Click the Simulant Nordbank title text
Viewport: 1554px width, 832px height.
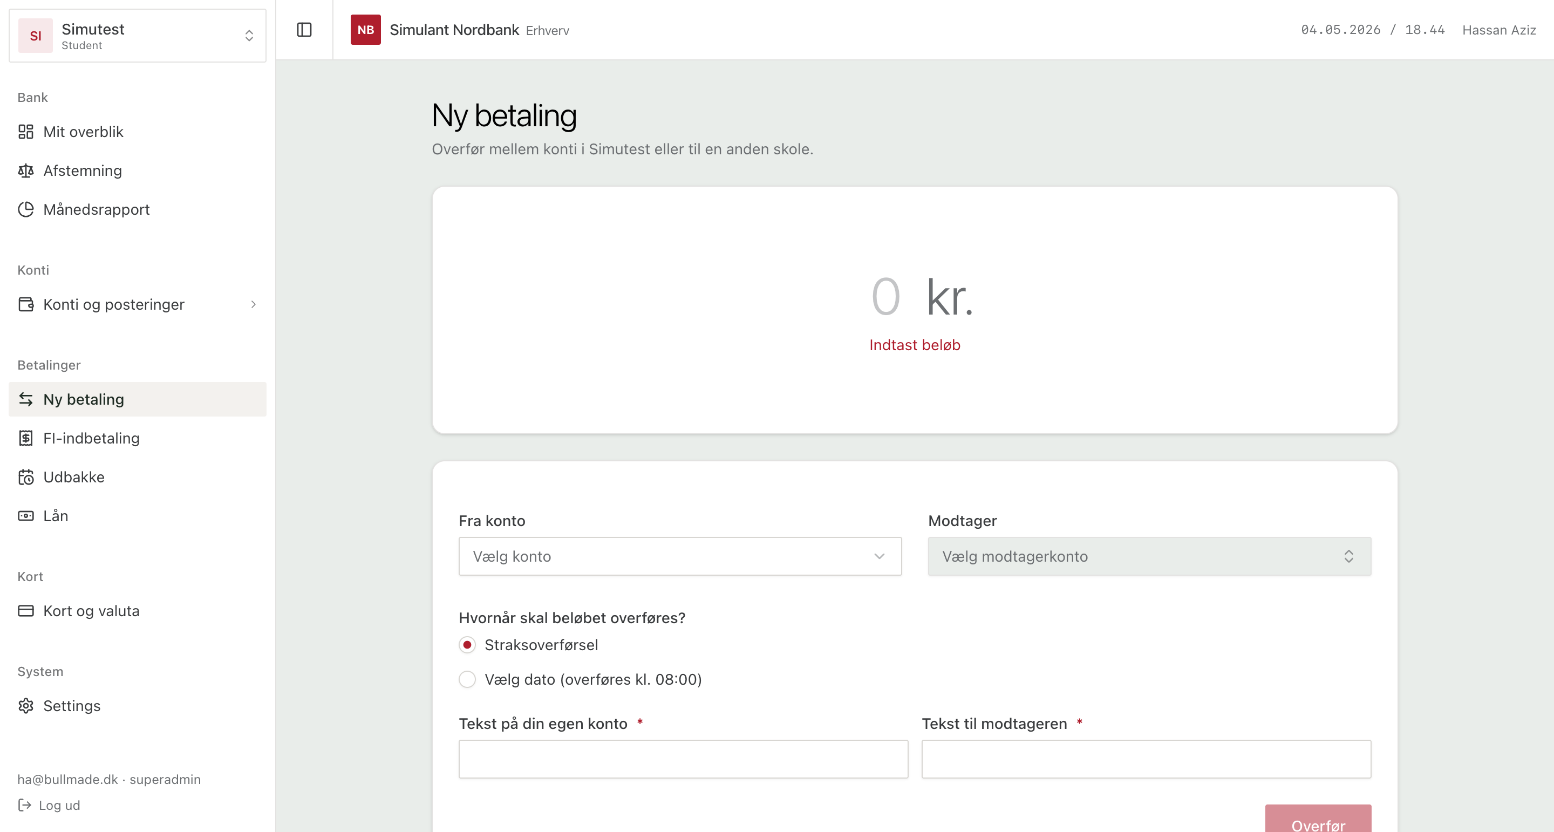coord(454,30)
